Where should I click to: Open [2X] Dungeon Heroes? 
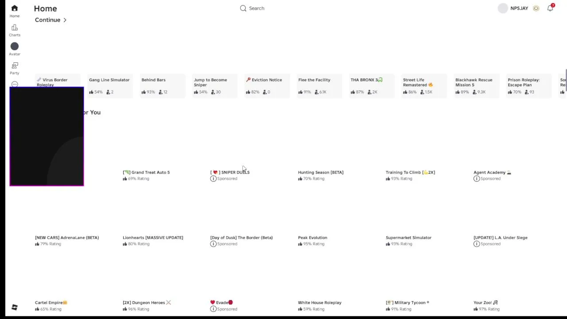[x=147, y=303]
